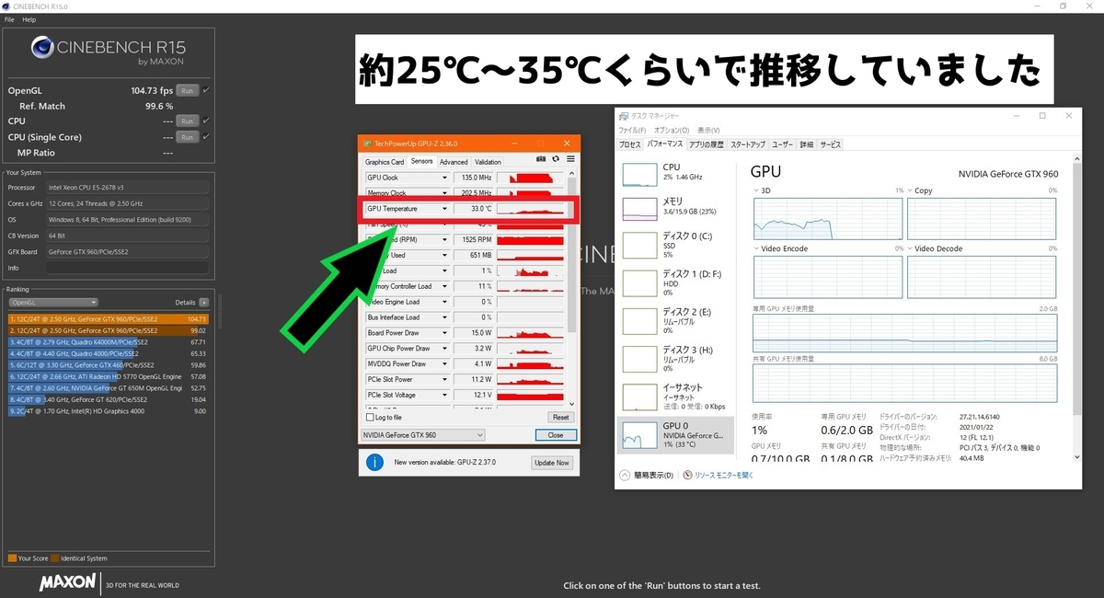1104x598 pixels.
Task: Open GPU-Z hamburger menu icon
Action: coord(570,161)
